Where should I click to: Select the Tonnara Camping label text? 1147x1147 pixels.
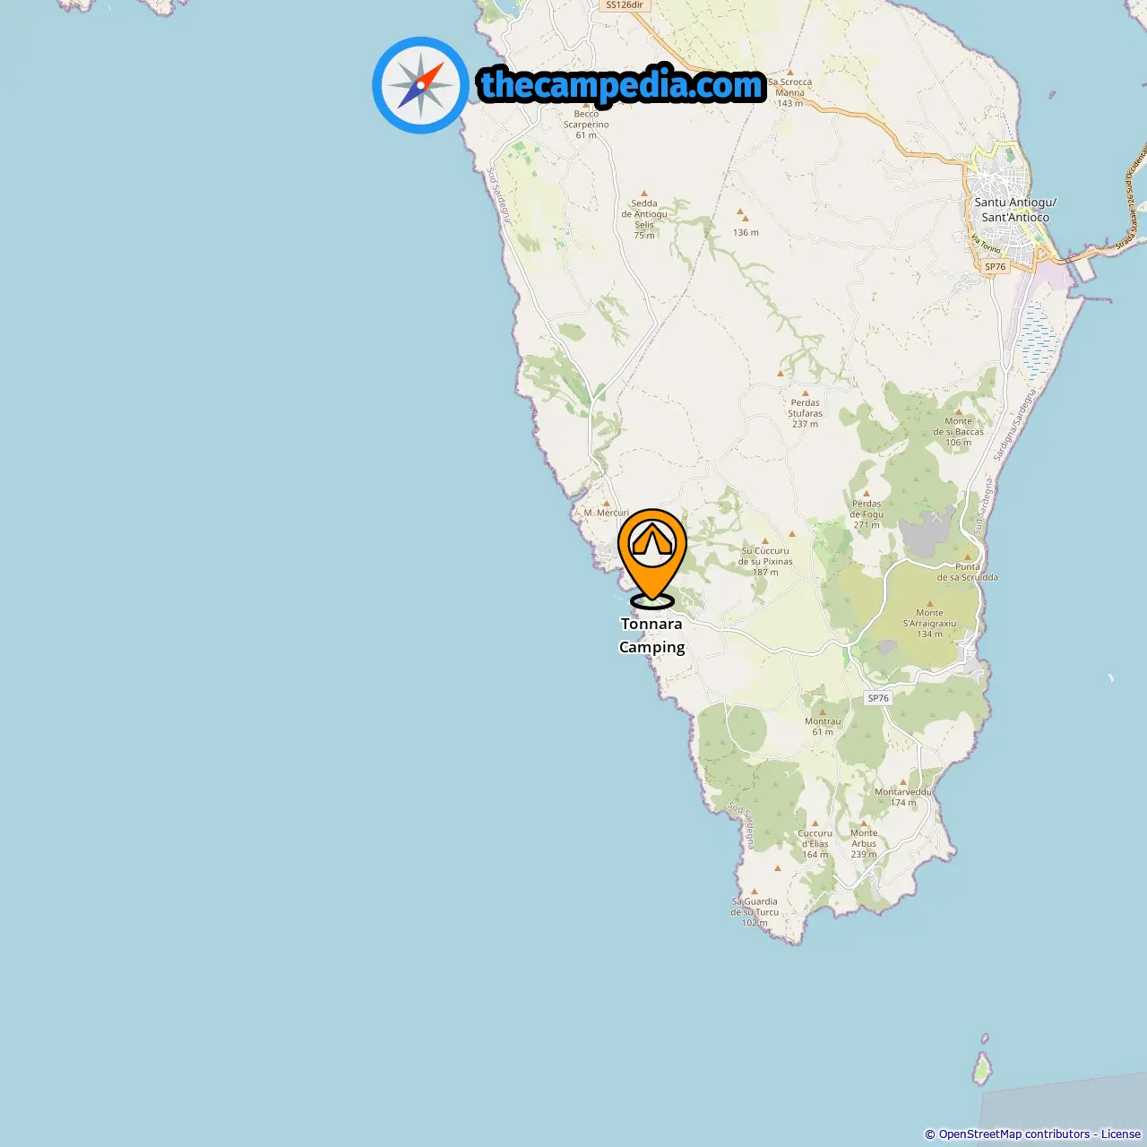point(652,635)
